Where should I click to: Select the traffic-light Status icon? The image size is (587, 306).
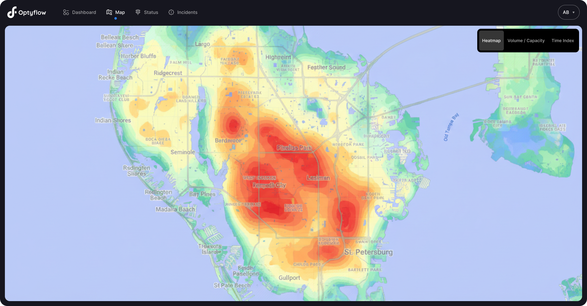138,12
